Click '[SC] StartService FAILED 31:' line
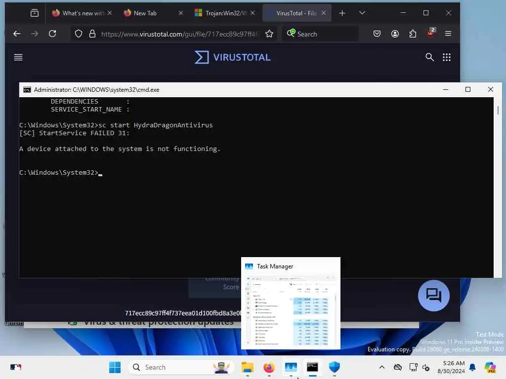Screen dimensions: 506x379 [74, 133]
